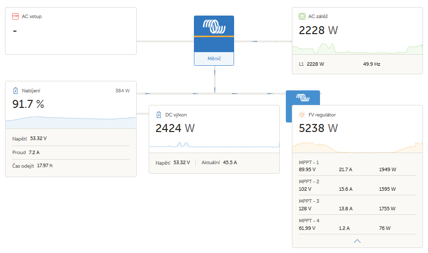Click the battery Napětí 53.32 V row

tap(71, 139)
